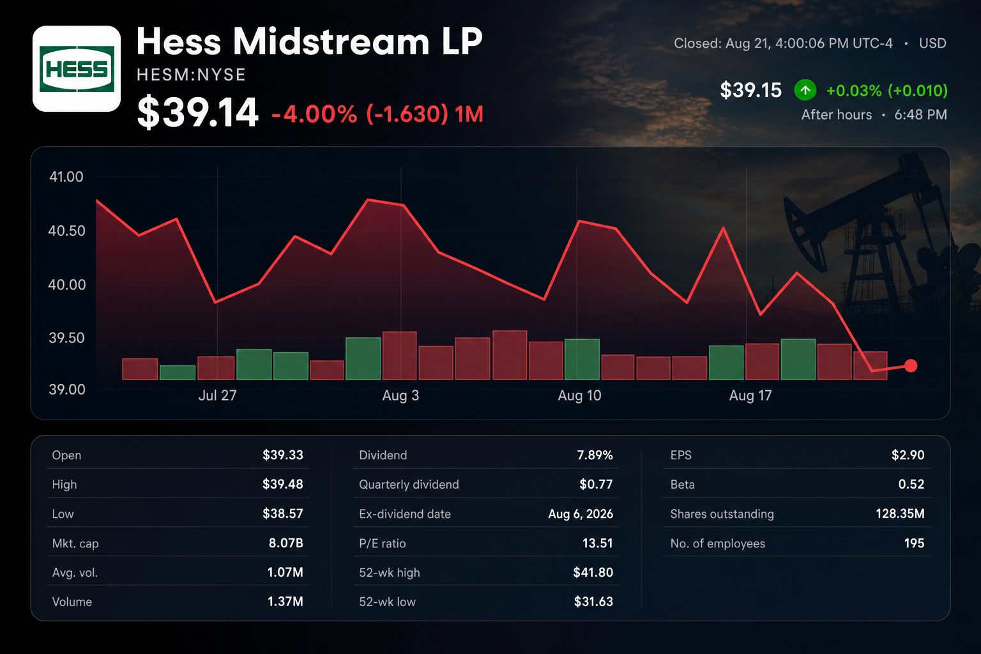The image size is (981, 654).
Task: Click the Open value "$39.33"
Action: click(x=283, y=455)
